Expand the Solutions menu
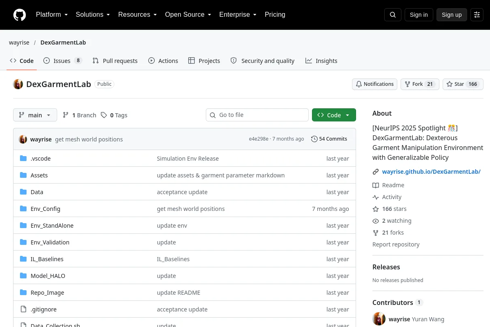 [93, 15]
